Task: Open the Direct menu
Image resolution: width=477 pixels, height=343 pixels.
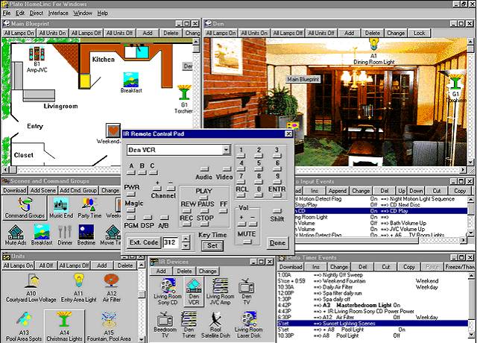Action: coord(35,13)
